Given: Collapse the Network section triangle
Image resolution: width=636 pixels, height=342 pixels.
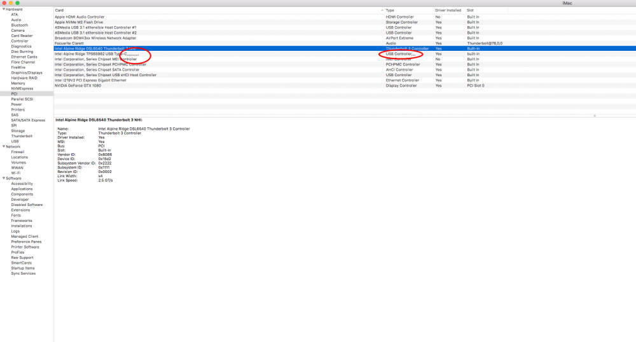Looking at the screenshot, I should [4, 146].
